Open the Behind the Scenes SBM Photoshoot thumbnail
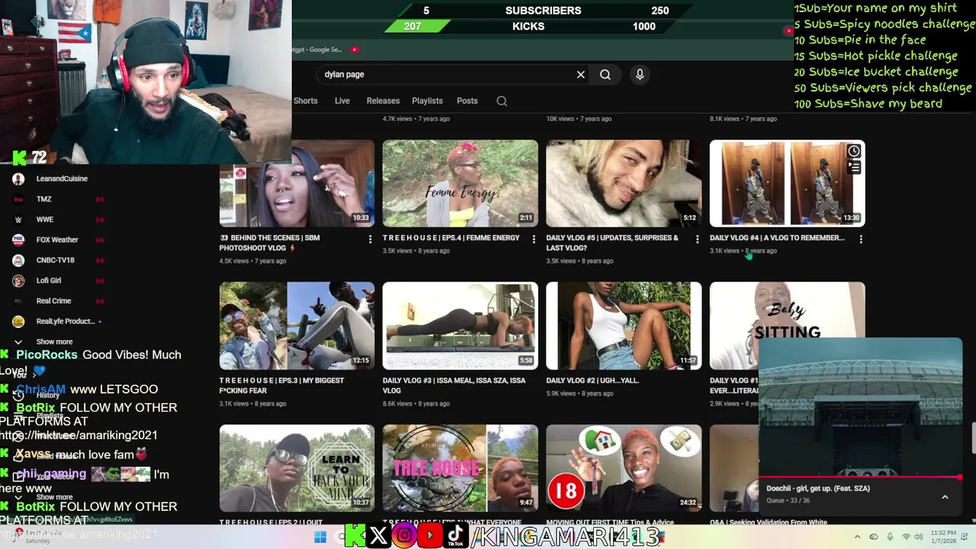This screenshot has height=549, width=976. click(x=297, y=183)
